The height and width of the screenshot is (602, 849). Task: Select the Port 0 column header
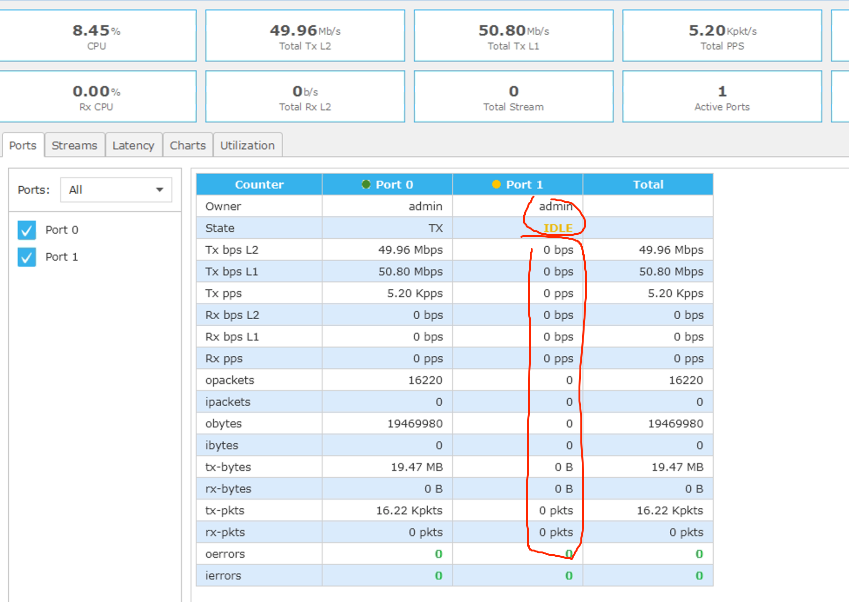387,184
